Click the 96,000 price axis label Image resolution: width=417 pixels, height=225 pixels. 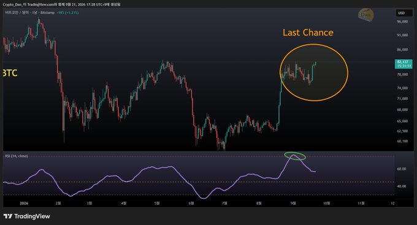tap(402, 21)
